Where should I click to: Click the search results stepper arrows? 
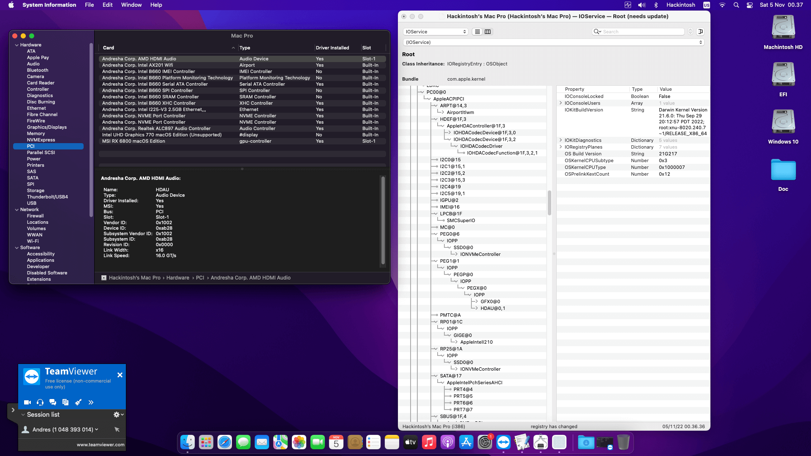click(x=691, y=32)
